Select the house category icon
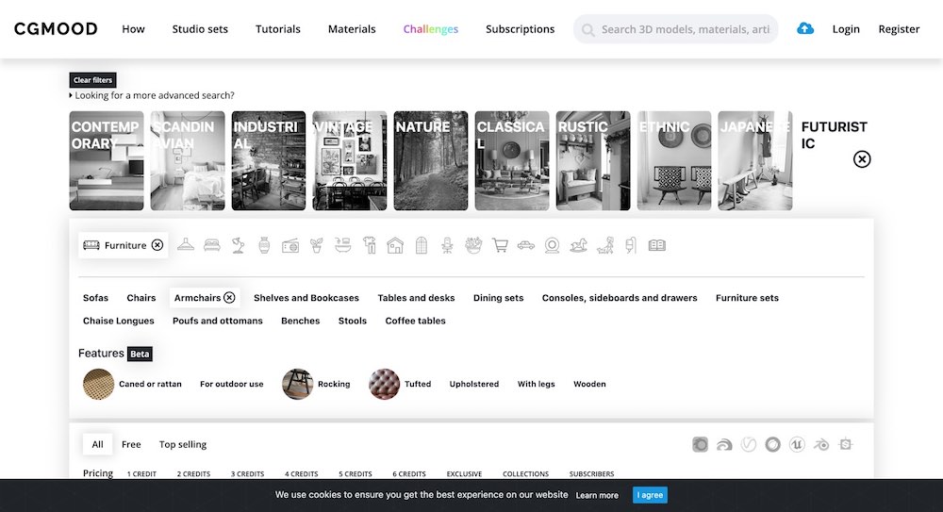943x512 pixels. [395, 245]
